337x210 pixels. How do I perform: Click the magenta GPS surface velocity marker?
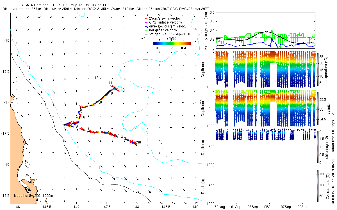point(146,22)
